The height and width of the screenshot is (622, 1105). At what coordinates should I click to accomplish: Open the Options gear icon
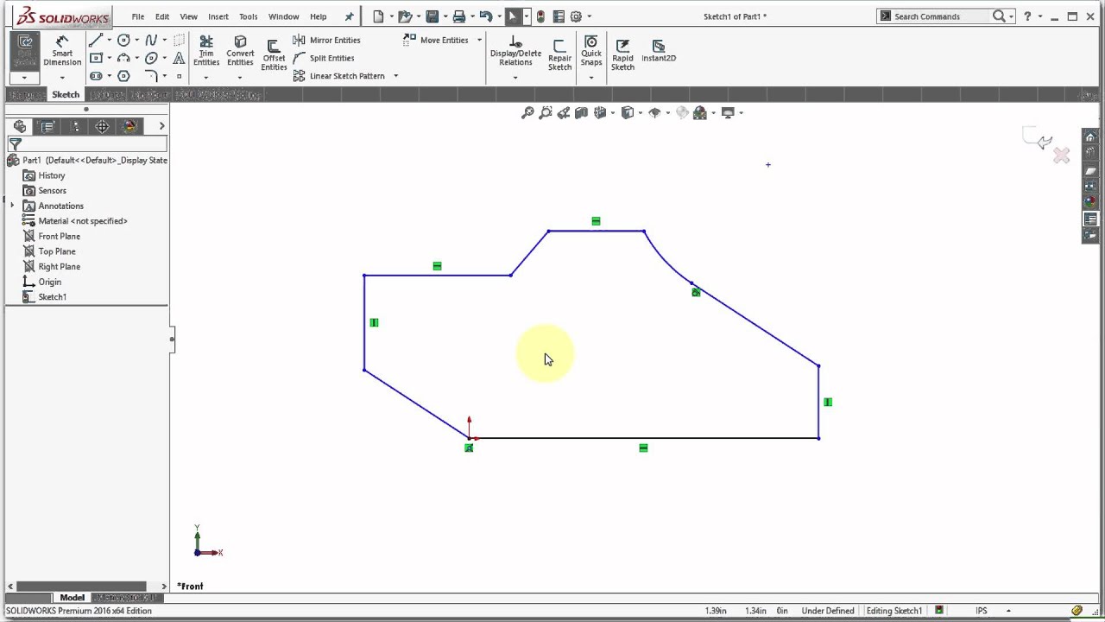point(576,16)
